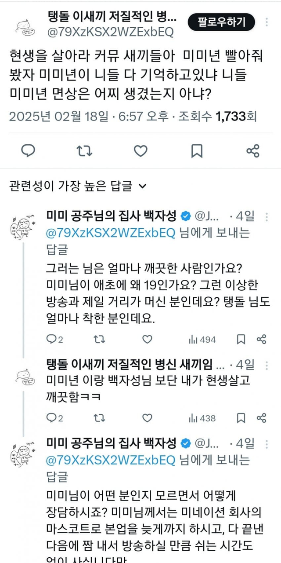Image resolution: width=281 pixels, height=563 pixels.
Task: View analytics showing 438 views
Action: (x=202, y=418)
